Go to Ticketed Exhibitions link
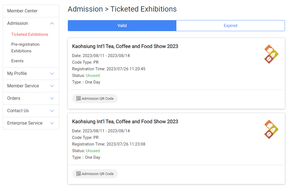 pyautogui.click(x=30, y=34)
